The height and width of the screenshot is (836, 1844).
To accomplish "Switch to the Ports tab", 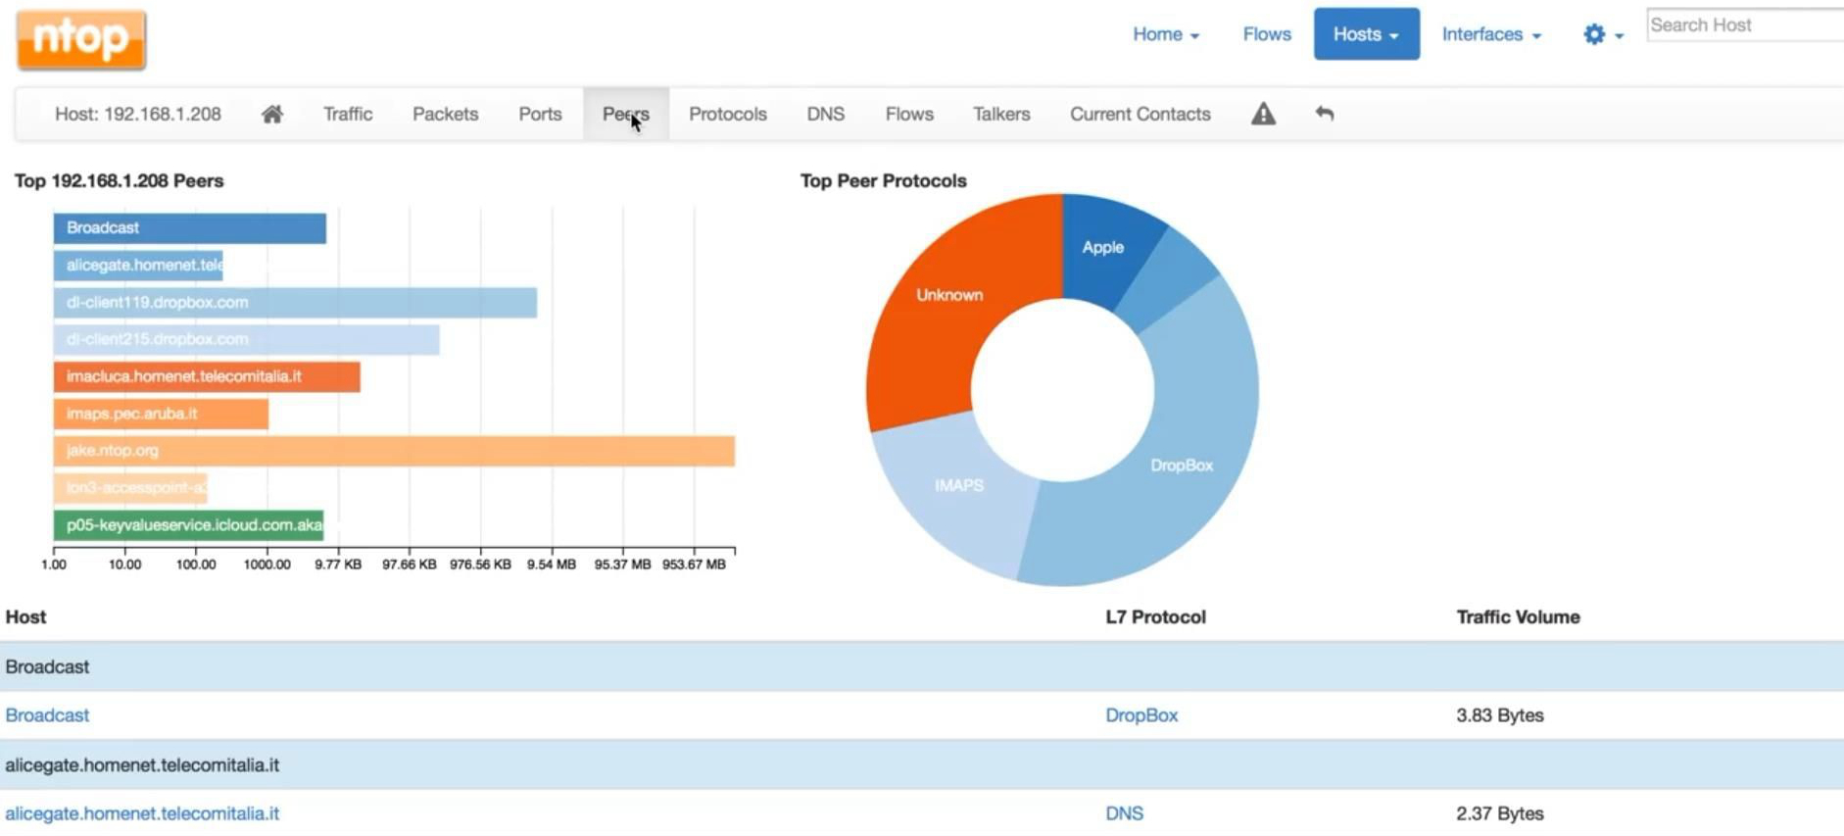I will (540, 114).
